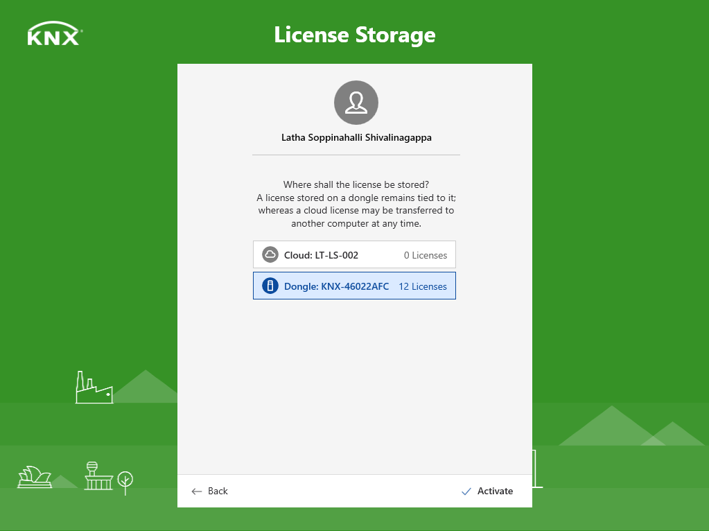
Task: Click the '0 Licenses' count text
Action: pyautogui.click(x=426, y=255)
